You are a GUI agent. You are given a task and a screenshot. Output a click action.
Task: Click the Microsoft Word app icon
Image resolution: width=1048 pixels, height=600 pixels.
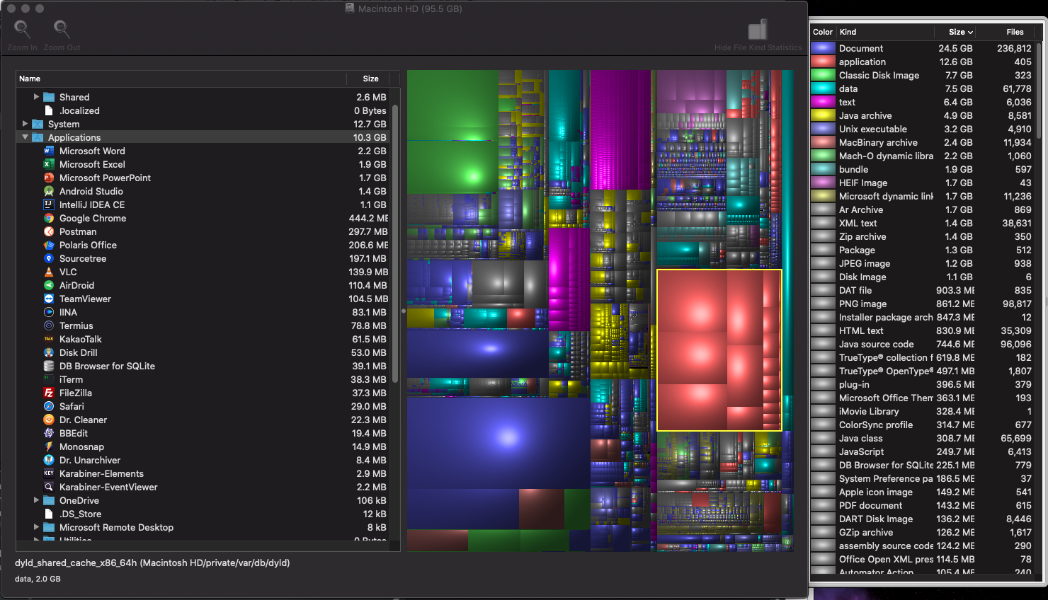[x=49, y=151]
